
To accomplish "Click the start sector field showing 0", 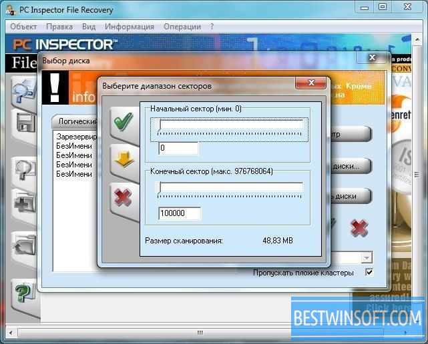I will [x=178, y=148].
